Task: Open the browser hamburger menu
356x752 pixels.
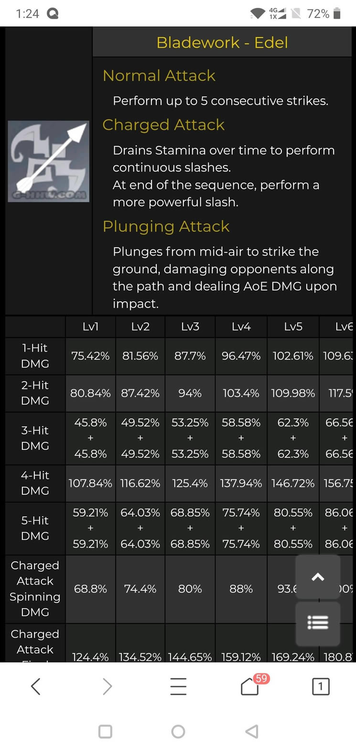Action: tap(178, 687)
